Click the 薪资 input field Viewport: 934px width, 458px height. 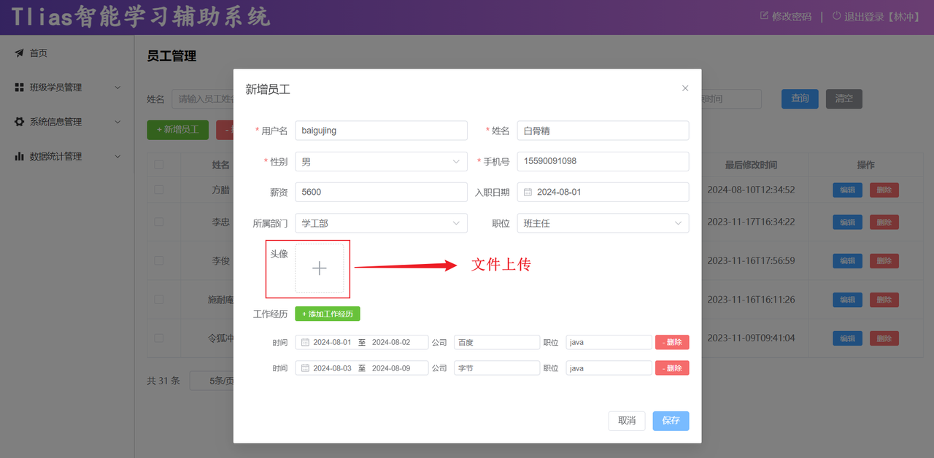(381, 193)
